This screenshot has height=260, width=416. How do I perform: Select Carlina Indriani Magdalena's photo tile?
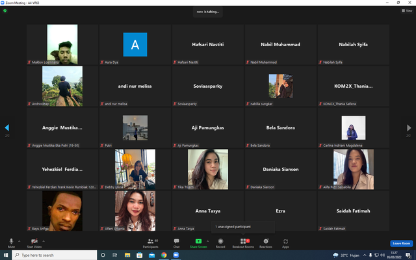[x=354, y=127]
